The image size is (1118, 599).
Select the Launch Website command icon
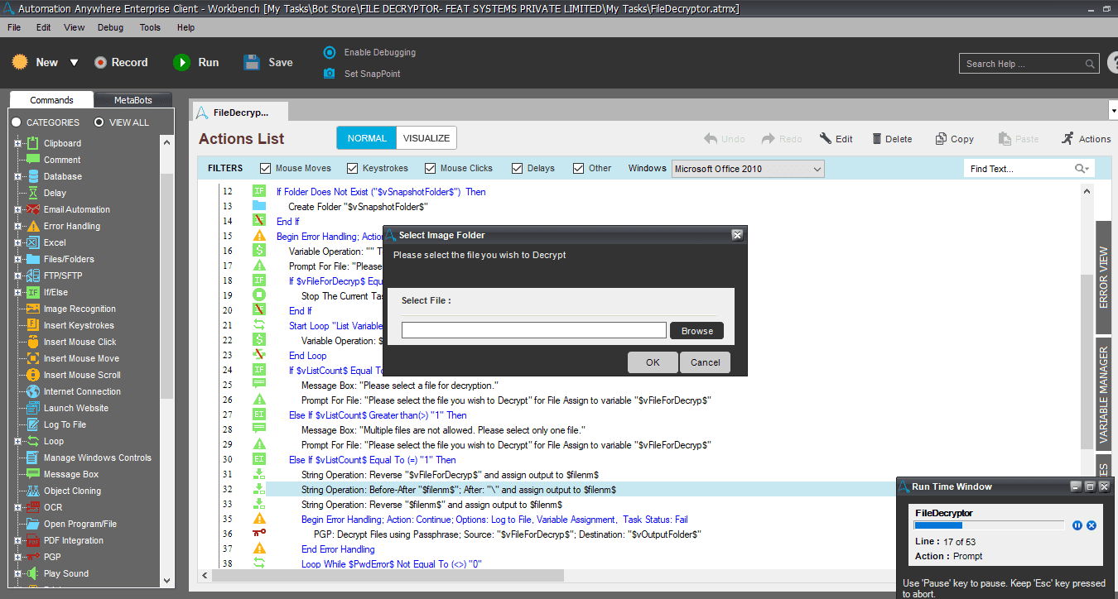pos(32,408)
